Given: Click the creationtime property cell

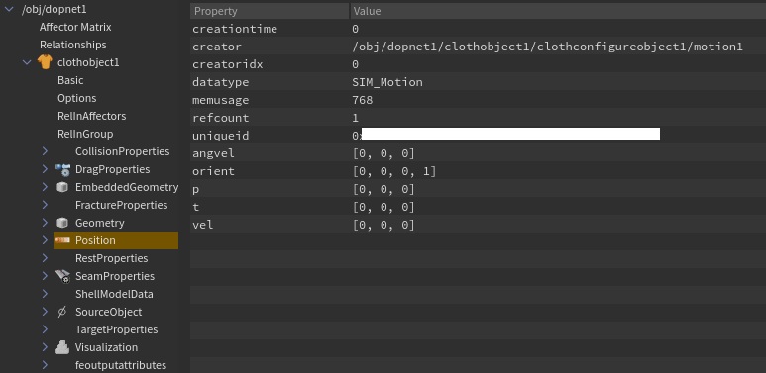Looking at the screenshot, I should pyautogui.click(x=270, y=29).
